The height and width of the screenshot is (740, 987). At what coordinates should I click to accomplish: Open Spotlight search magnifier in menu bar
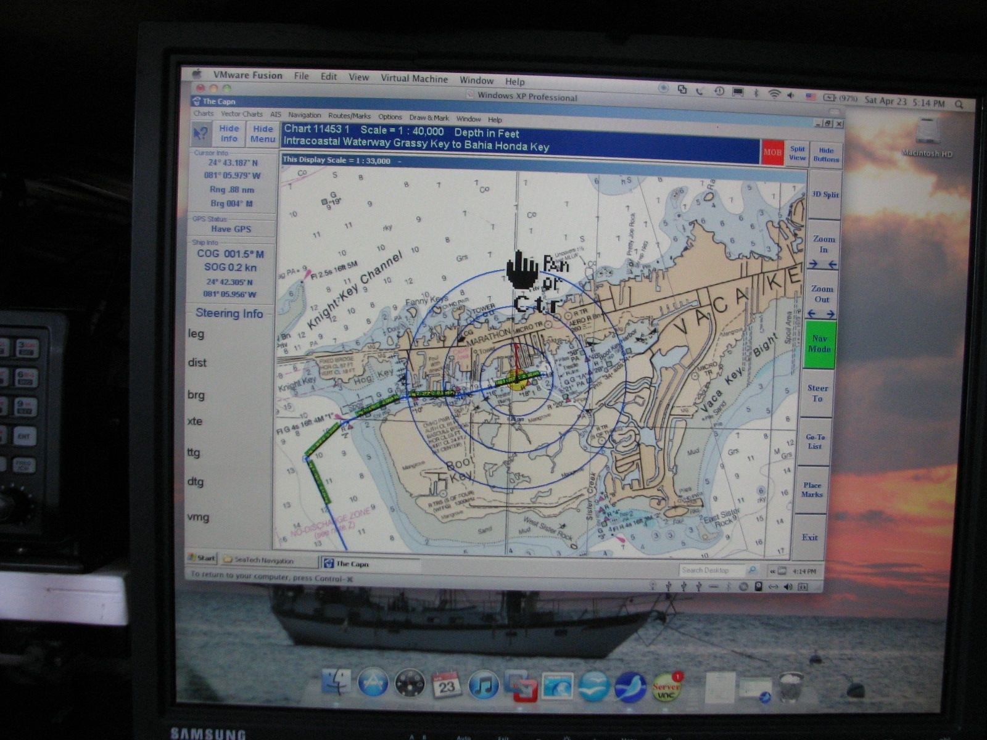[x=959, y=104]
